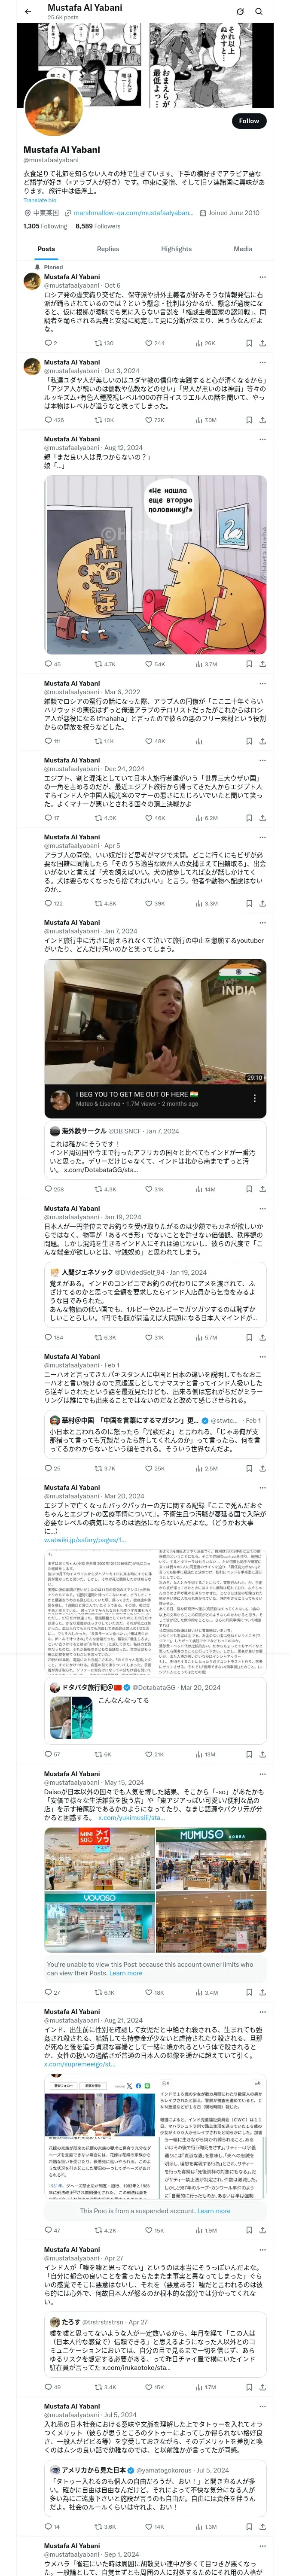
Task: Open more options on Dec 24, 2024 post
Action: pyautogui.click(x=262, y=760)
